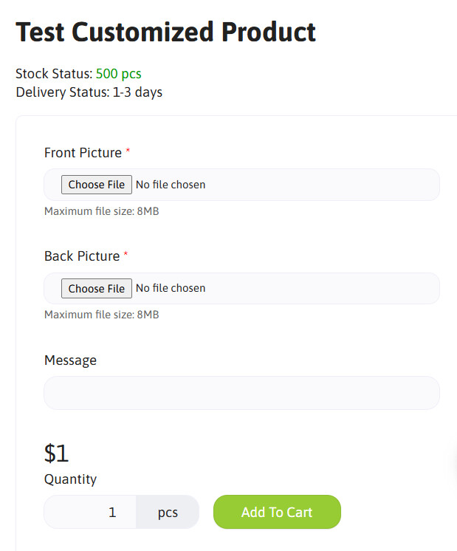Image resolution: width=457 pixels, height=551 pixels.
Task: Click the Front Picture field label
Action: pyautogui.click(x=83, y=153)
